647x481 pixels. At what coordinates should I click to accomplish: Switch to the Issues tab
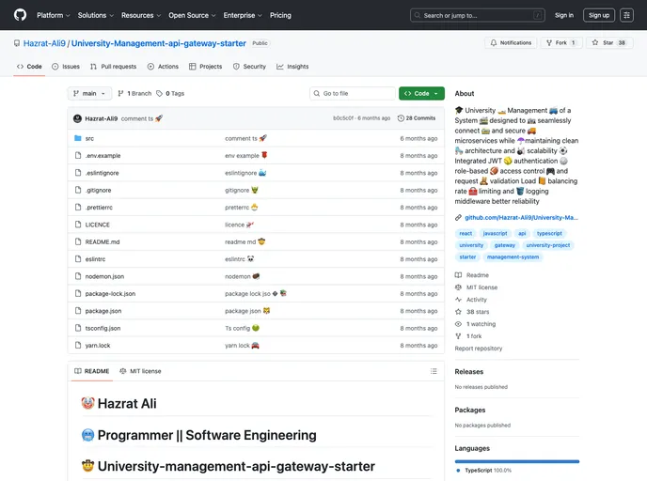[x=66, y=67]
